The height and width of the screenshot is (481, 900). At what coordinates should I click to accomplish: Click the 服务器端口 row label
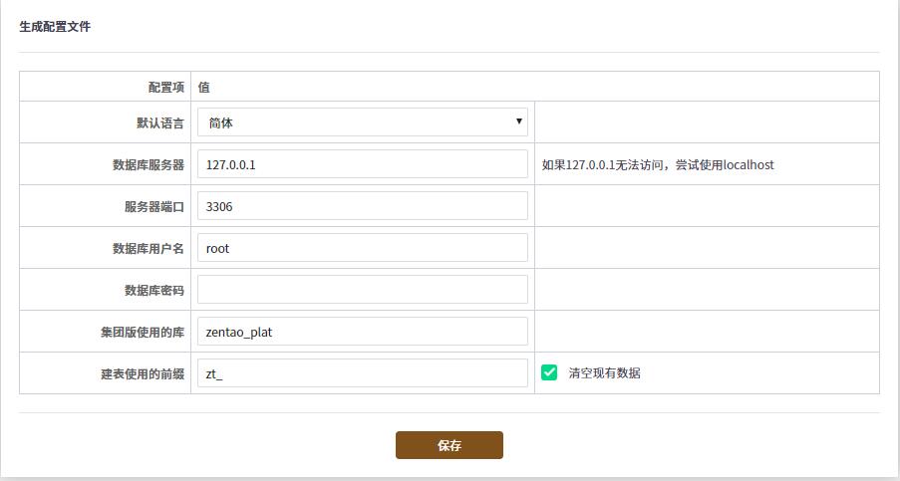[x=153, y=207]
